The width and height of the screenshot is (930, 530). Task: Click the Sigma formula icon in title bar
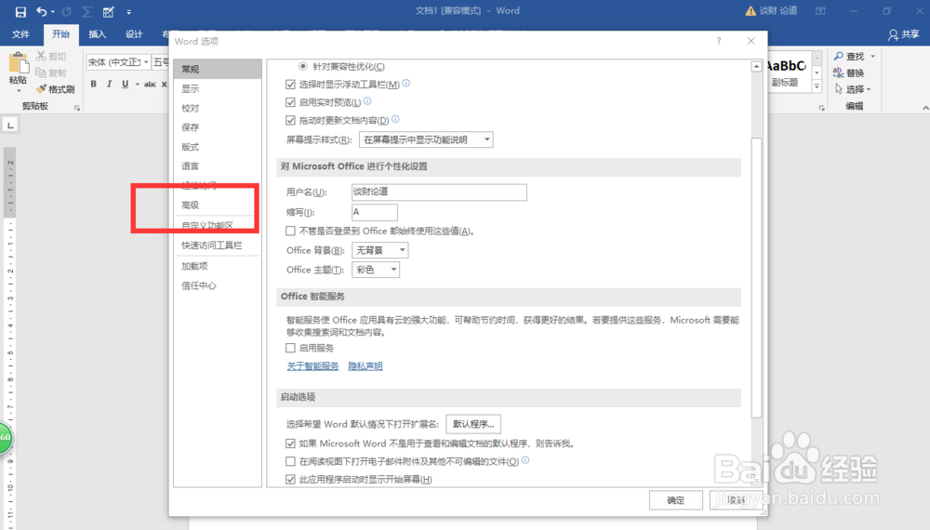[87, 11]
